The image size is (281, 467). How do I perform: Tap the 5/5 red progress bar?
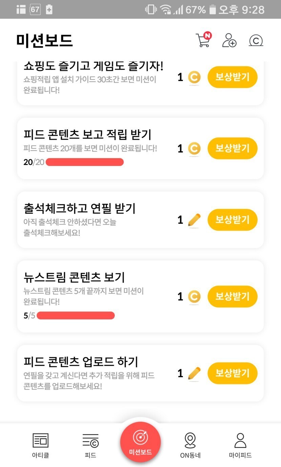tap(75, 316)
